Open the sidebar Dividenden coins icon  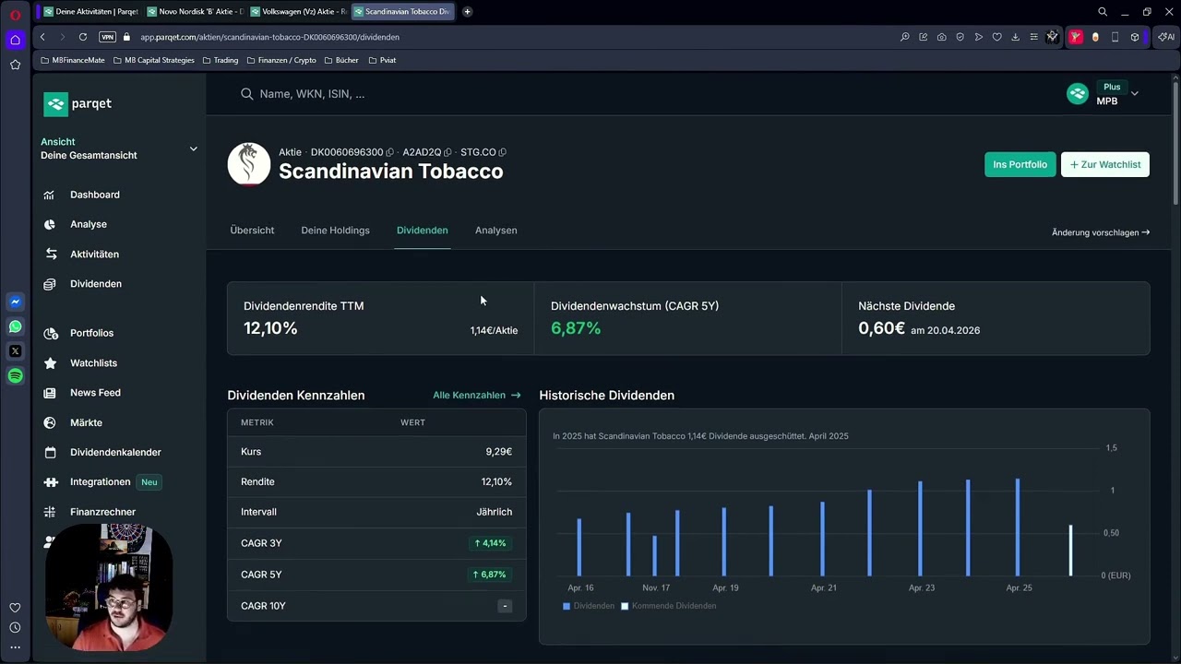50,284
